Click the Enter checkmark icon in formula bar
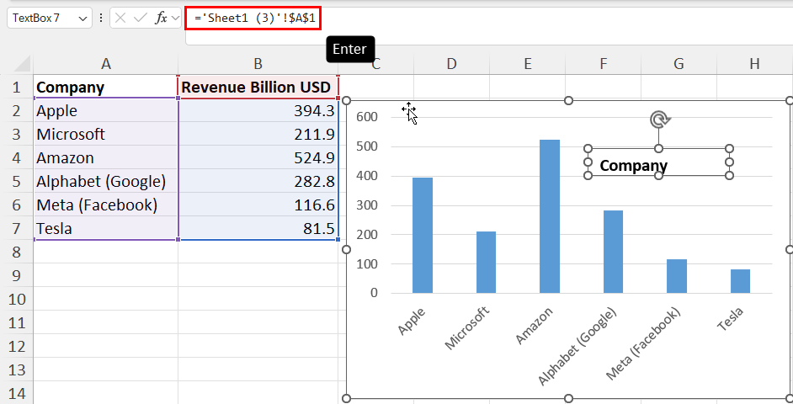This screenshot has height=404, width=793. point(140,19)
